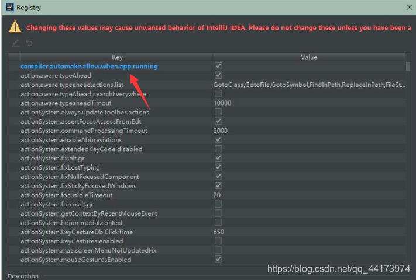This screenshot has width=416, height=280.
Task: Toggle the action.aware.typeAhead checkbox
Action: 218,75
